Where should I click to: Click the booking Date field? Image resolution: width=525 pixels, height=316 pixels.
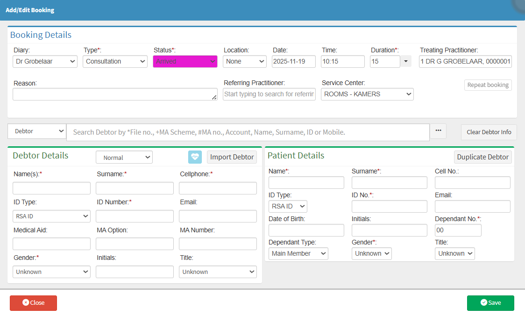pyautogui.click(x=293, y=61)
